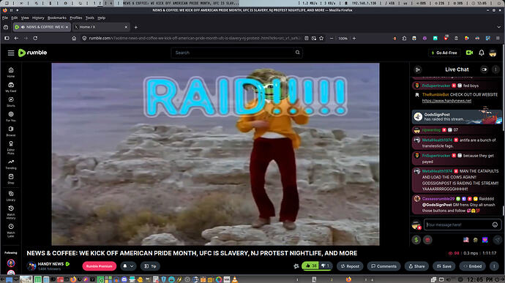The height and width of the screenshot is (283, 505).
Task: Open handynews.net link in chat
Action: coord(446,101)
